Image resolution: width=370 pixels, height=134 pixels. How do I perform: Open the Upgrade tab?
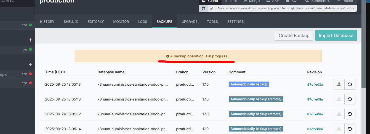pyautogui.click(x=189, y=22)
